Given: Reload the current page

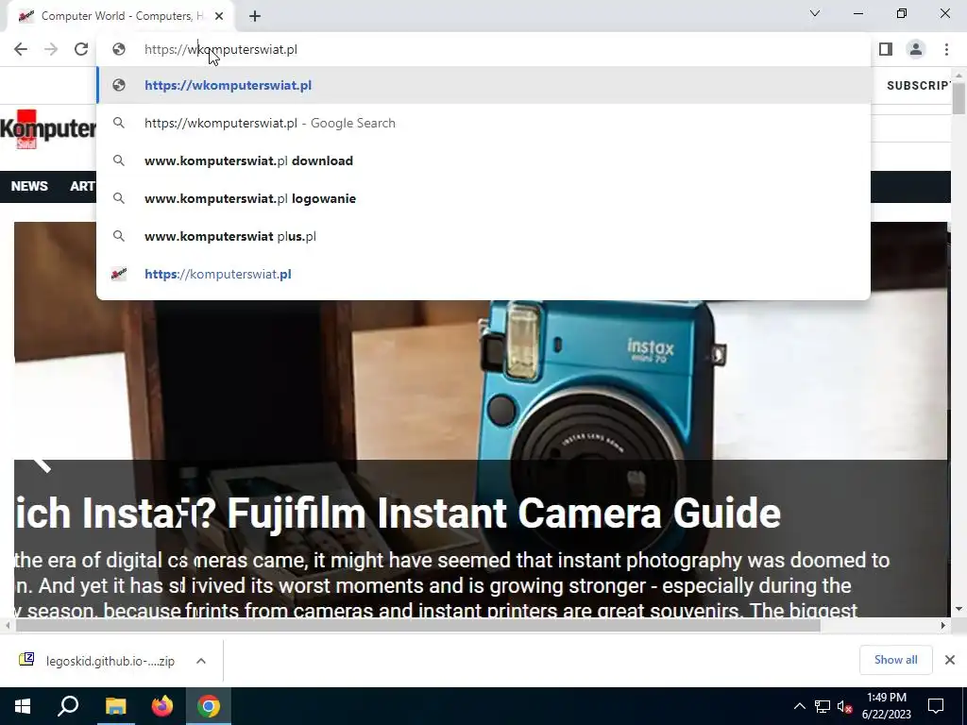Looking at the screenshot, I should click(81, 49).
